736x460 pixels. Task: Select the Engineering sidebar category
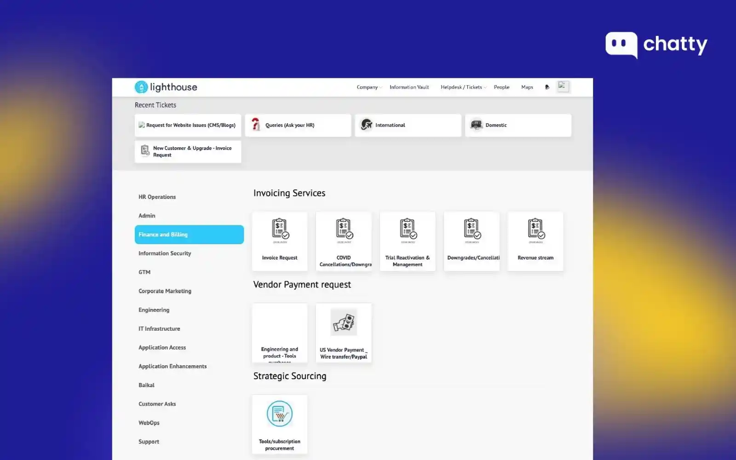(x=154, y=310)
